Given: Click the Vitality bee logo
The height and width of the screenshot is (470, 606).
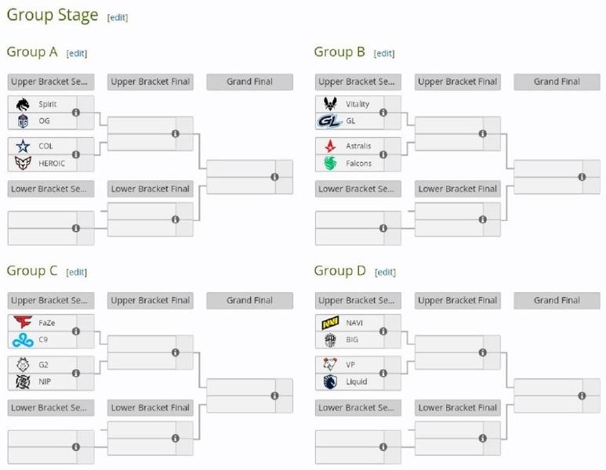Looking at the screenshot, I should pos(329,104).
